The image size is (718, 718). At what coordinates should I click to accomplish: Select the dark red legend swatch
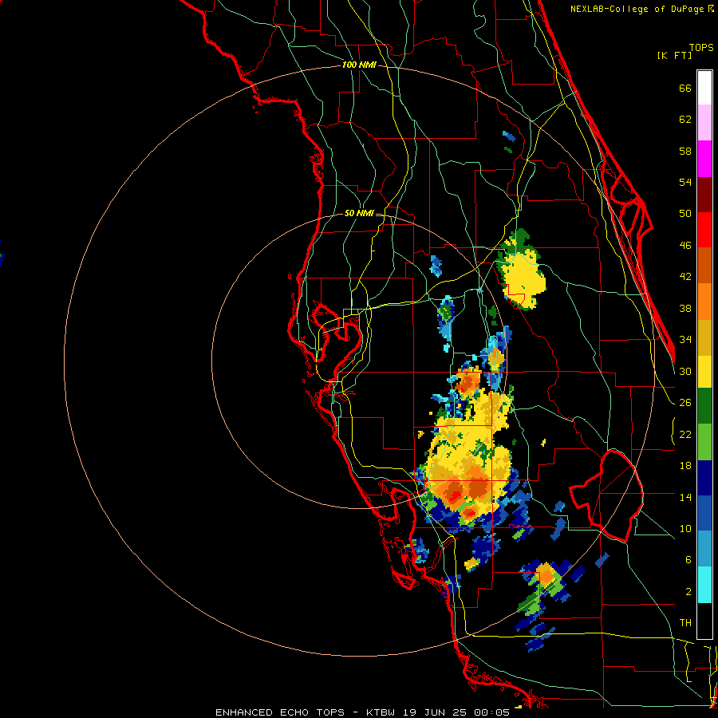[x=704, y=195]
